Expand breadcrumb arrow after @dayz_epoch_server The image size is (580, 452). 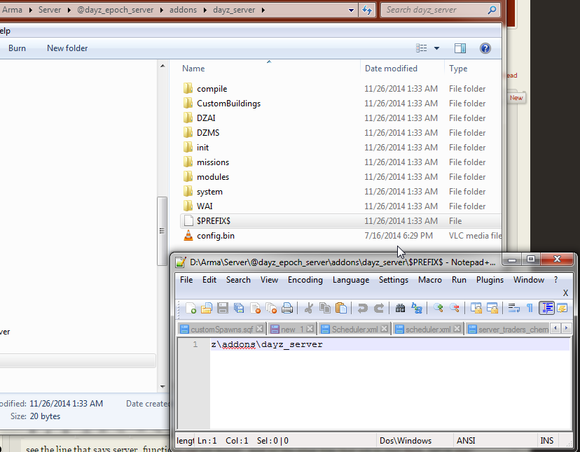tap(162, 10)
